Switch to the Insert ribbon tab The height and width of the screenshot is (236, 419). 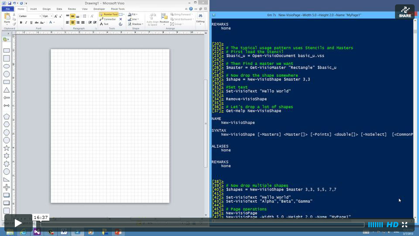point(34,9)
